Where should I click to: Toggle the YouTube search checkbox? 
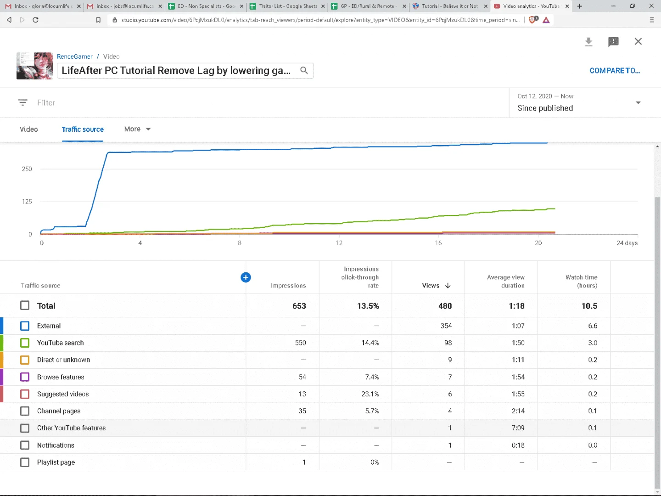pos(25,343)
